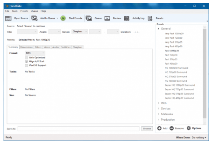Click the Open Source film icon
Screen dimensions: 212x144
8,18
